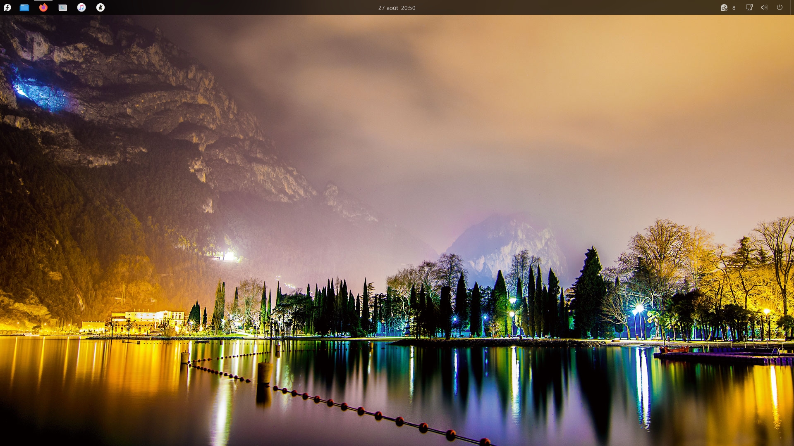Open calendar via the 27 août date
This screenshot has height=446, width=794.
387,8
